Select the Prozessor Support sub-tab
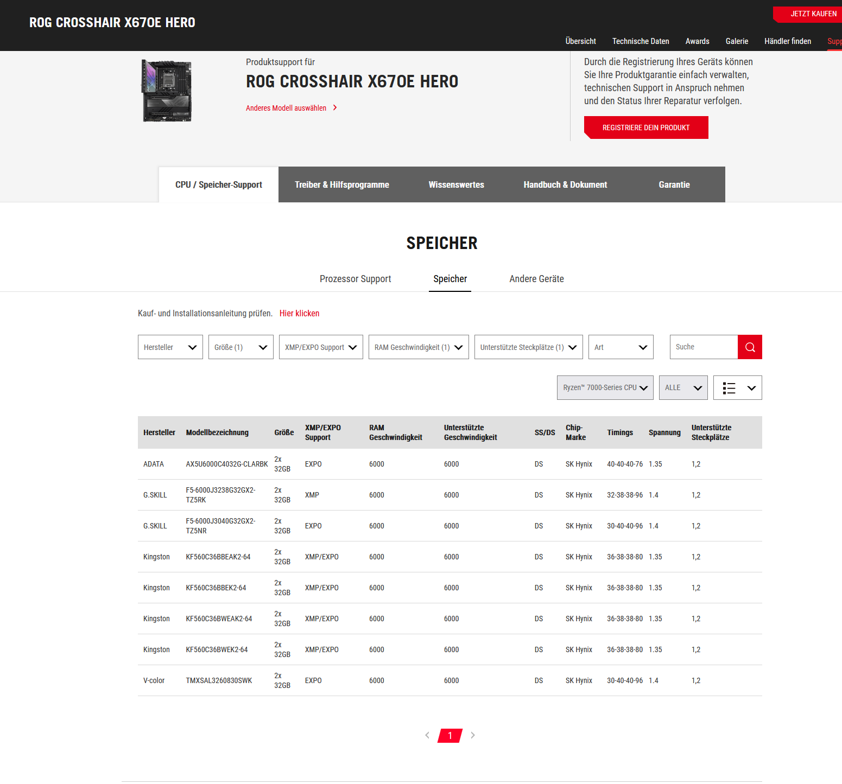Viewport: 842px width, 784px height. [x=355, y=279]
